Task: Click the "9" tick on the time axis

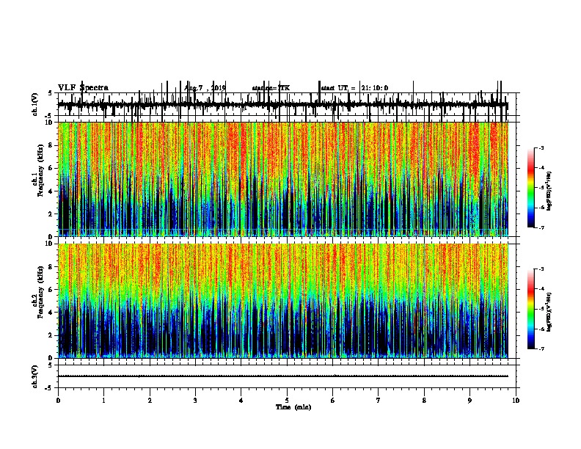Action: pos(469,401)
